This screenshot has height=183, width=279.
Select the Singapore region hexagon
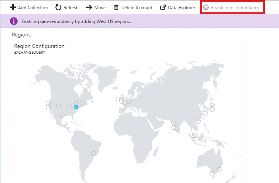pyautogui.click(x=195, y=136)
